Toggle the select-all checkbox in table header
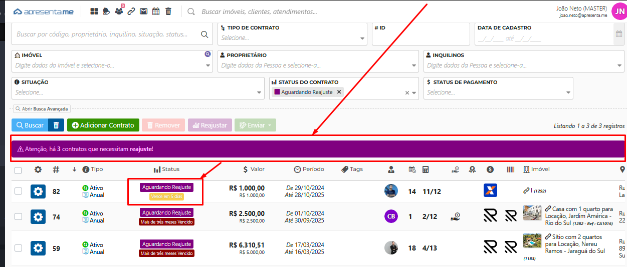The width and height of the screenshot is (627, 267). pyautogui.click(x=18, y=170)
